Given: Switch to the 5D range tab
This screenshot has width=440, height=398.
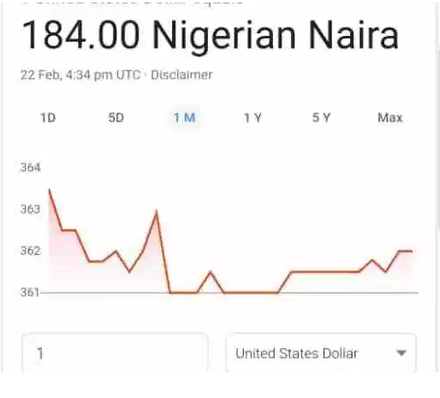Looking at the screenshot, I should click(x=116, y=117).
